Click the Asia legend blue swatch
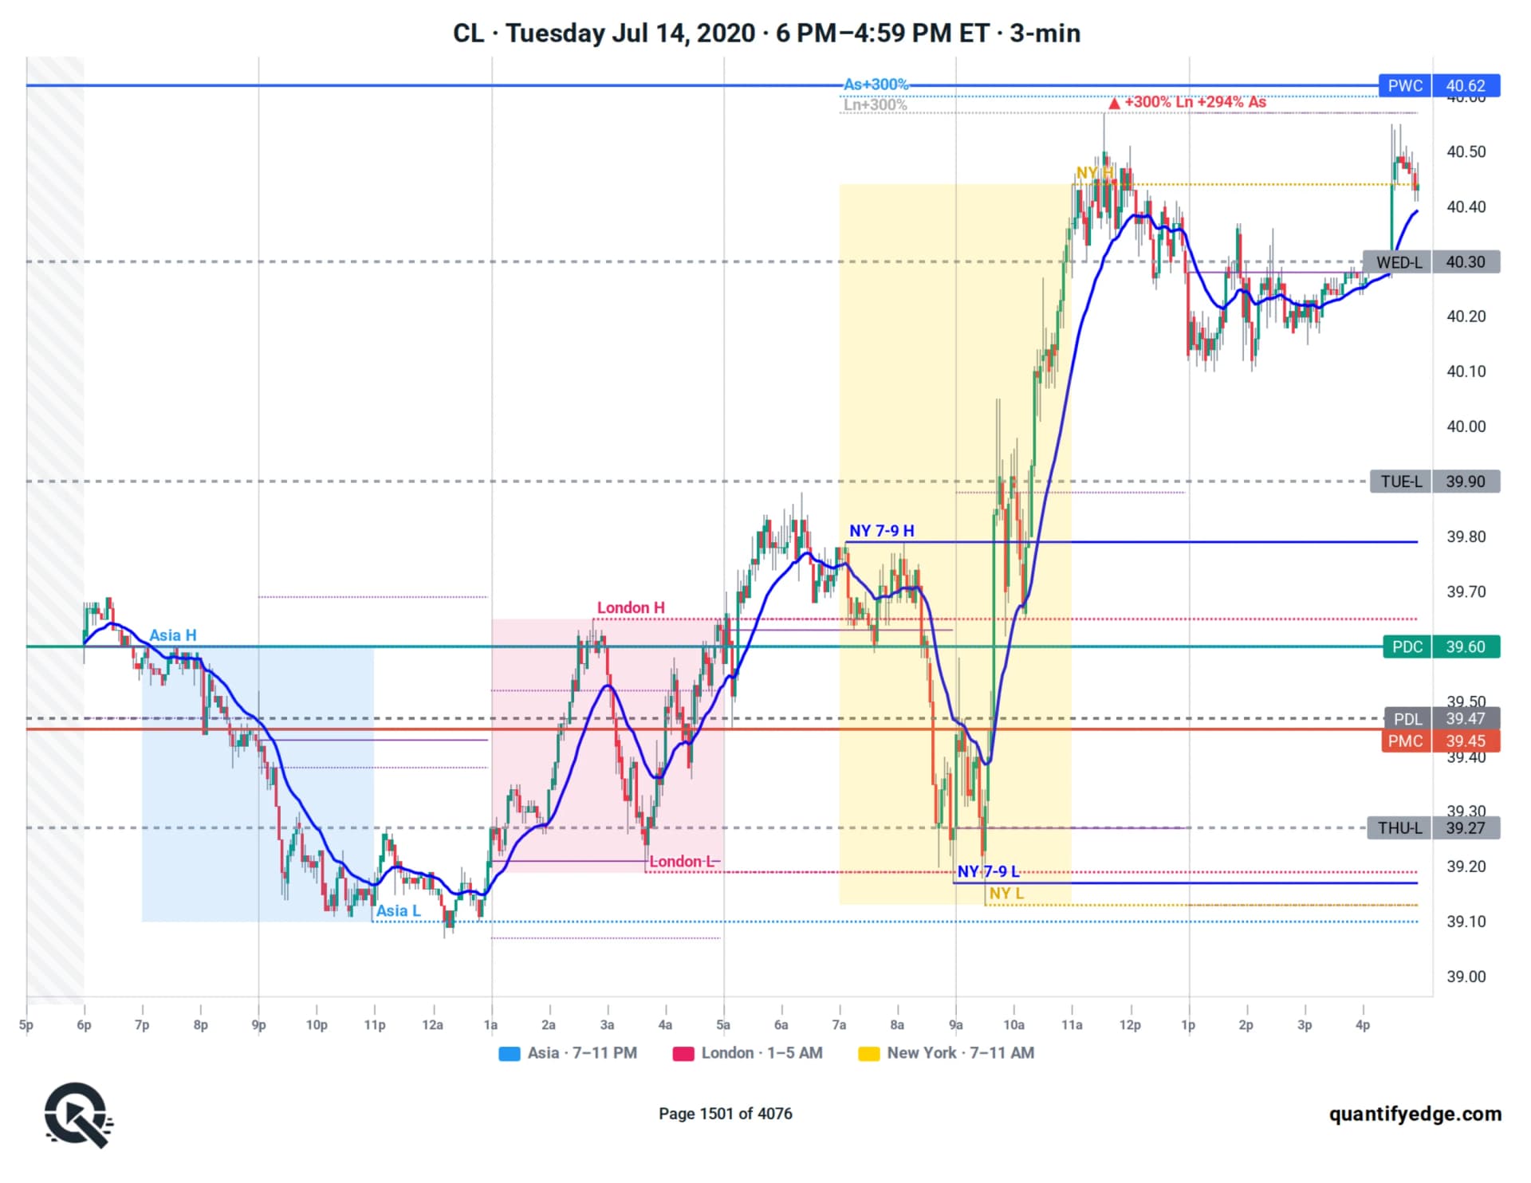Viewport: 1531px width, 1183px height. [509, 1053]
